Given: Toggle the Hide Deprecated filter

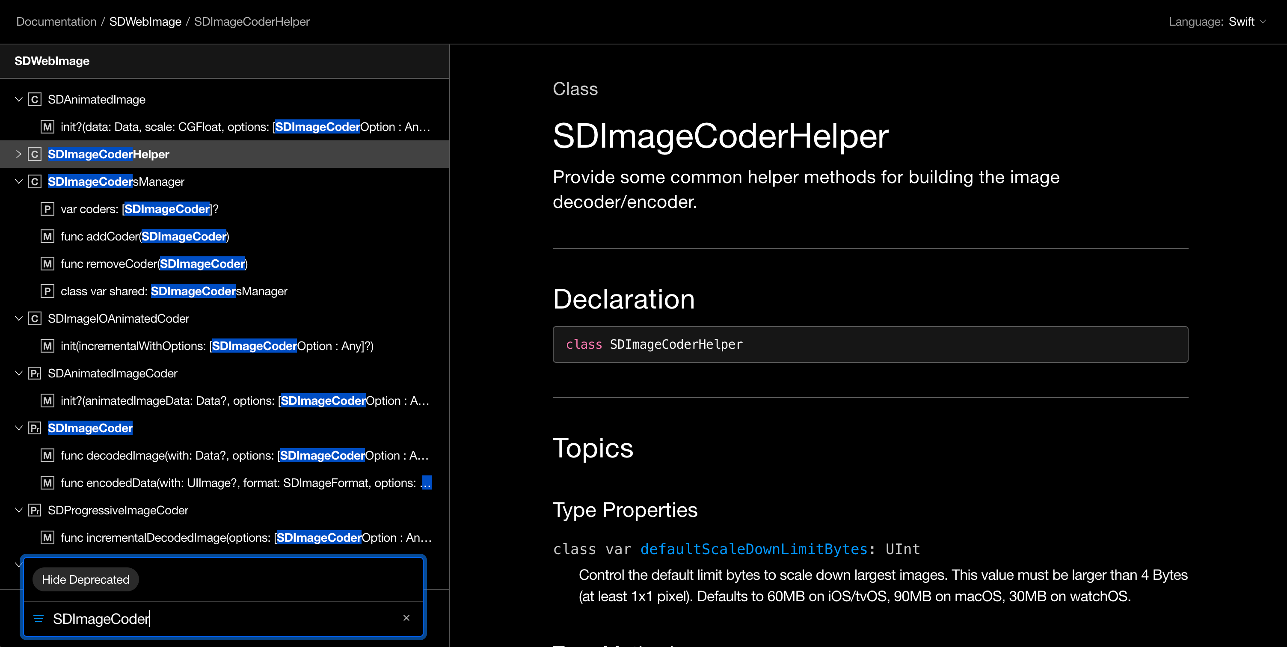Looking at the screenshot, I should (x=86, y=579).
